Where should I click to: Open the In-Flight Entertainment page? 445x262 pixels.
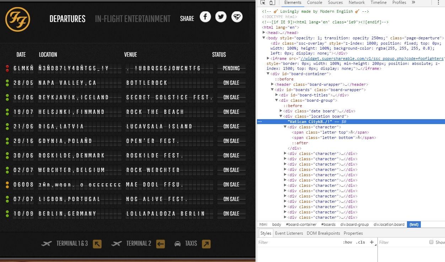[x=133, y=19]
